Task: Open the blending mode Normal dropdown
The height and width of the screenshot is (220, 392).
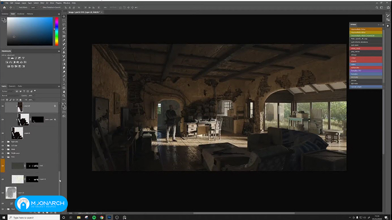Action: (11, 95)
